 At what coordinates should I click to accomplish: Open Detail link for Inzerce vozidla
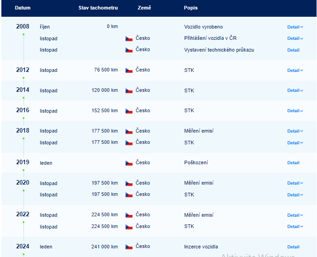(293, 247)
